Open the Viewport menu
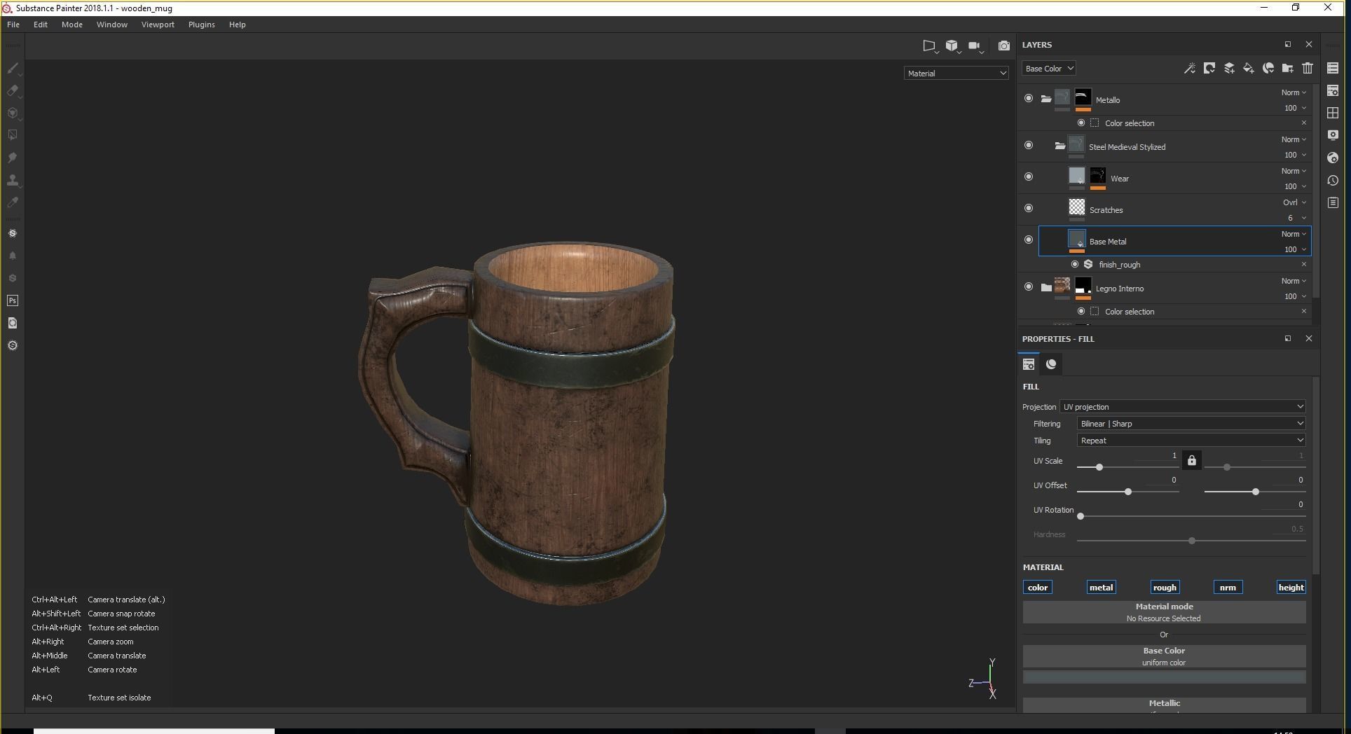 pos(158,25)
